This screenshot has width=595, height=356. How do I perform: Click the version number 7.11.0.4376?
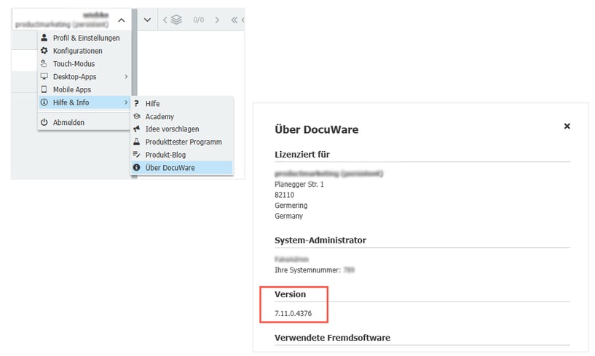click(295, 312)
